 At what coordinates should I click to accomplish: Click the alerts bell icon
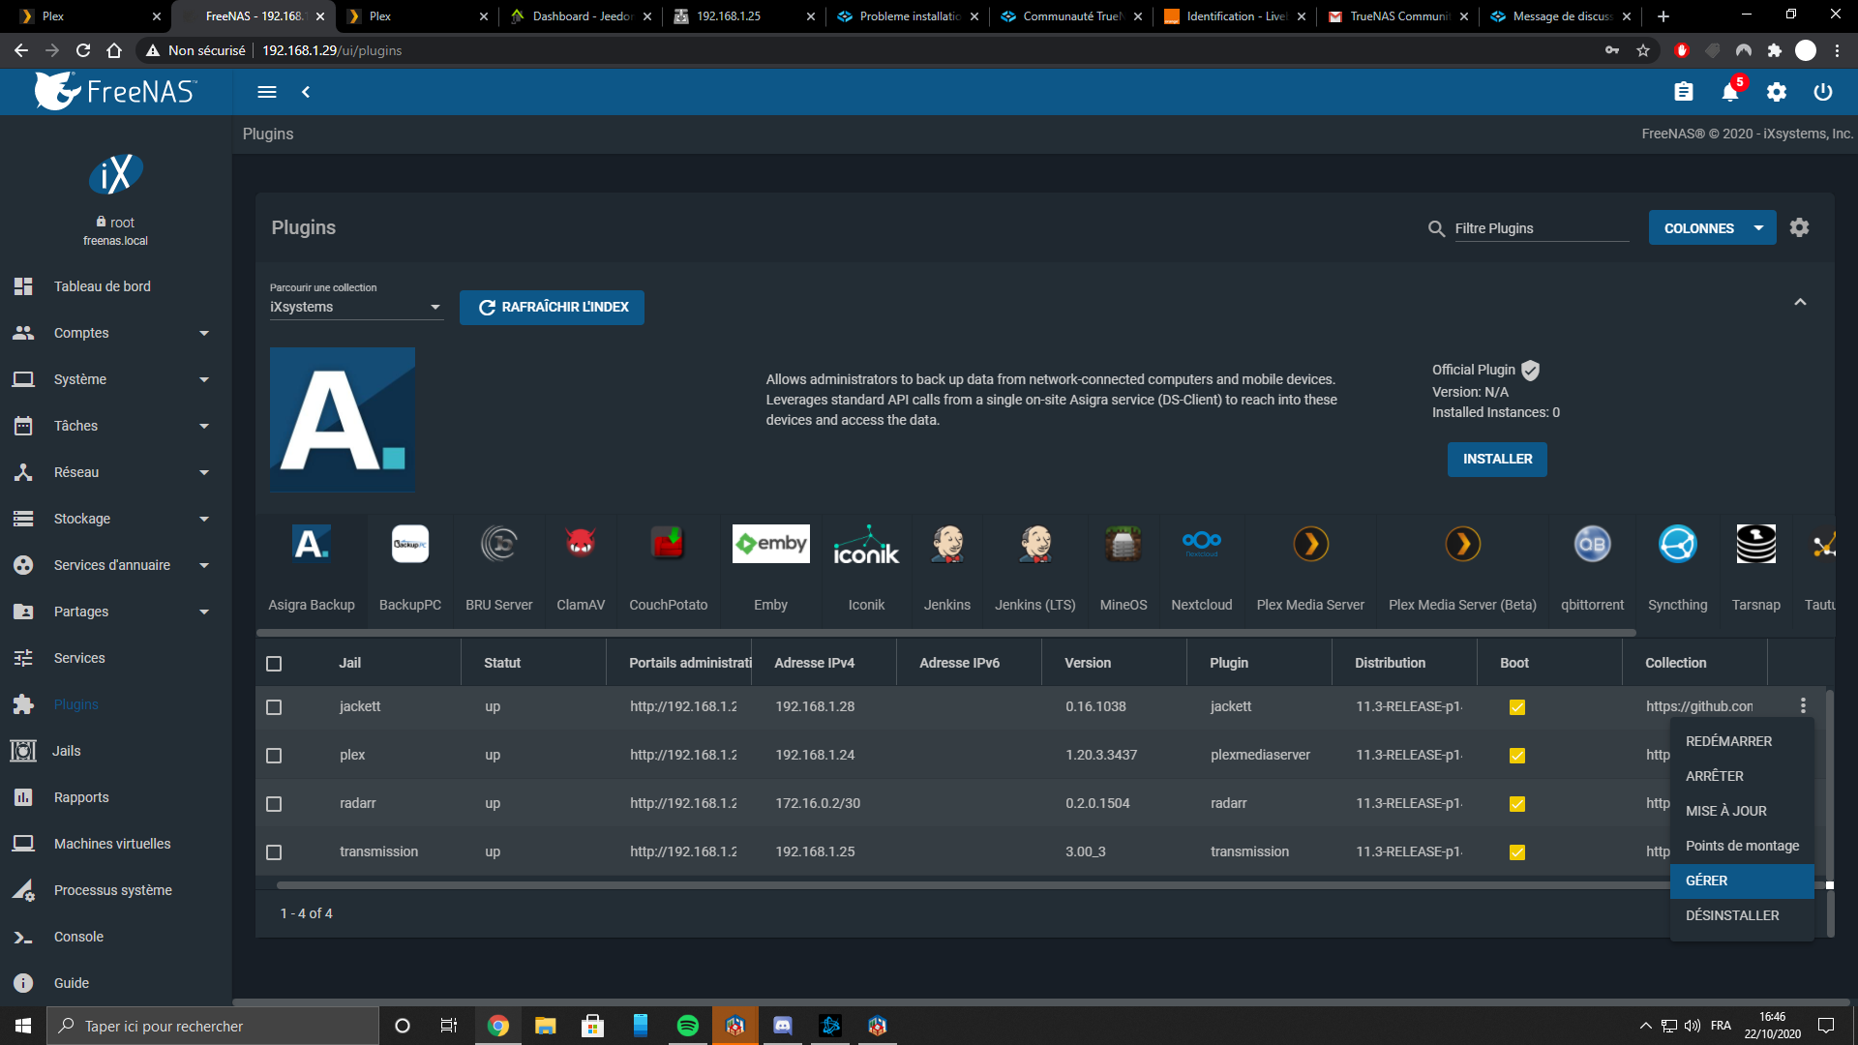pyautogui.click(x=1730, y=92)
